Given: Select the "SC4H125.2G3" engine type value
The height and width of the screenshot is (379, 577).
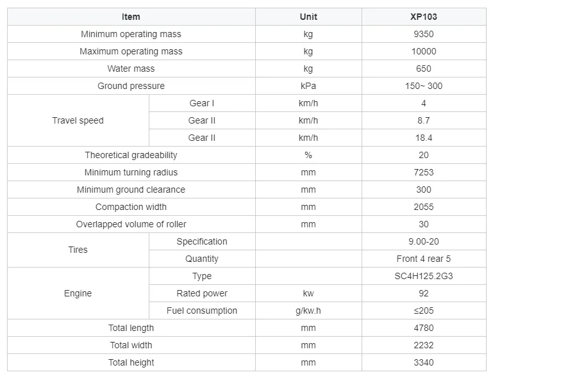Looking at the screenshot, I should 424,276.
